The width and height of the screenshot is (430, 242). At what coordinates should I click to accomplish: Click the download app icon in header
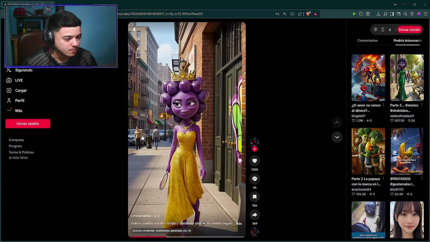[390, 30]
